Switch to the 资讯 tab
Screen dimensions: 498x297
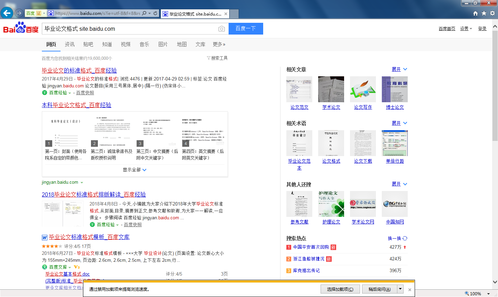click(x=70, y=44)
